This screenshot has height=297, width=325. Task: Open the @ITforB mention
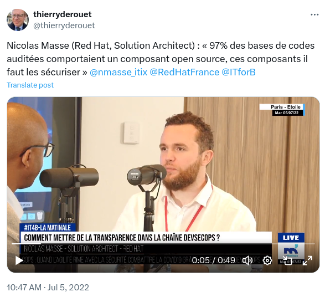(239, 73)
